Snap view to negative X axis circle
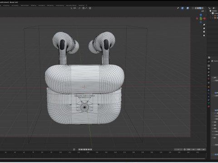218x163 pixels. (197, 19)
